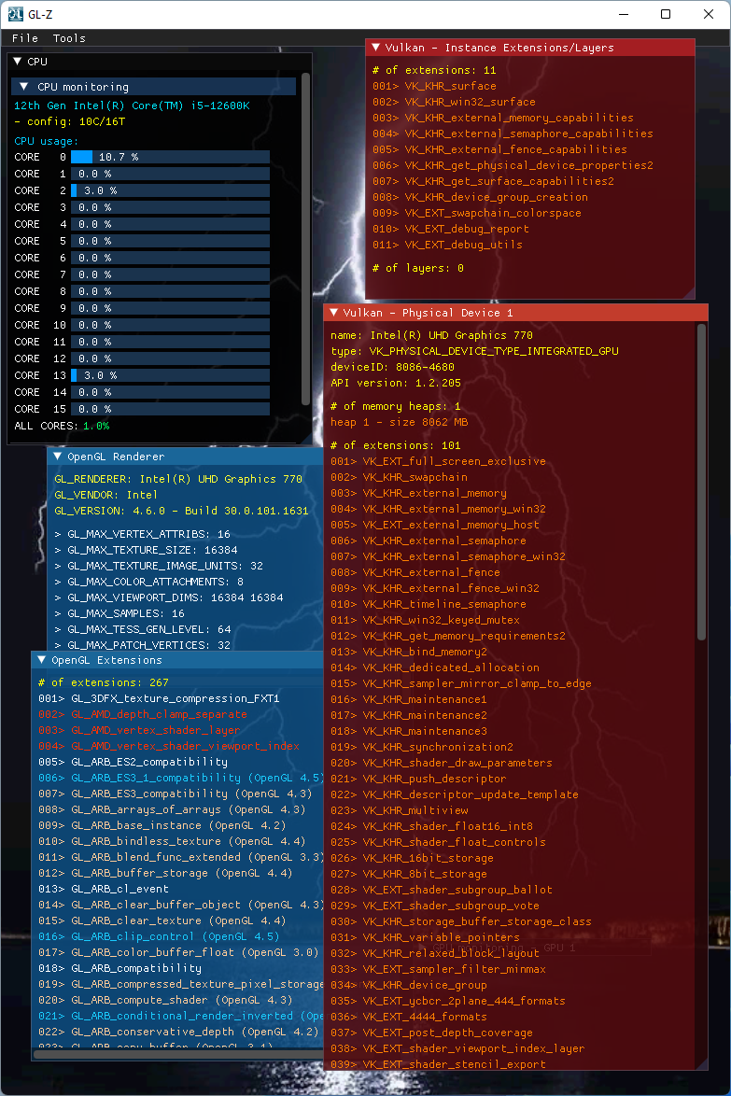This screenshot has width=731, height=1096.
Task: Click the deviceID: 8086-4680 line
Action: (392, 367)
